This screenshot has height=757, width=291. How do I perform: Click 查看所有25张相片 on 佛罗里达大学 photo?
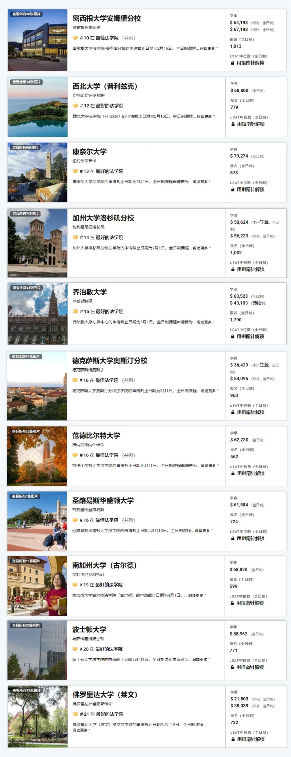click(26, 690)
